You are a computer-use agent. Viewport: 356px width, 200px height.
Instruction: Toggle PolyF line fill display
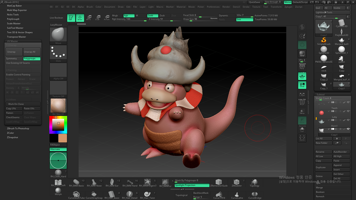coord(302,102)
